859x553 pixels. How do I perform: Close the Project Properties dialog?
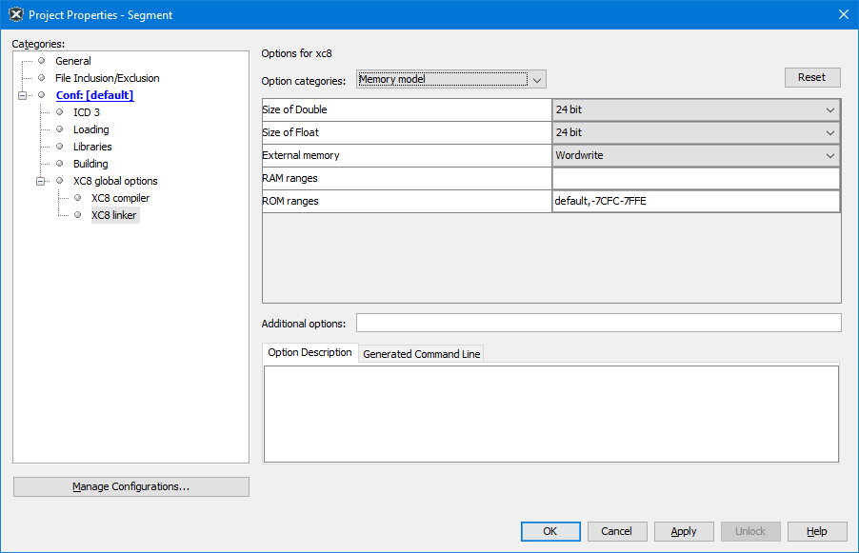[843, 15]
